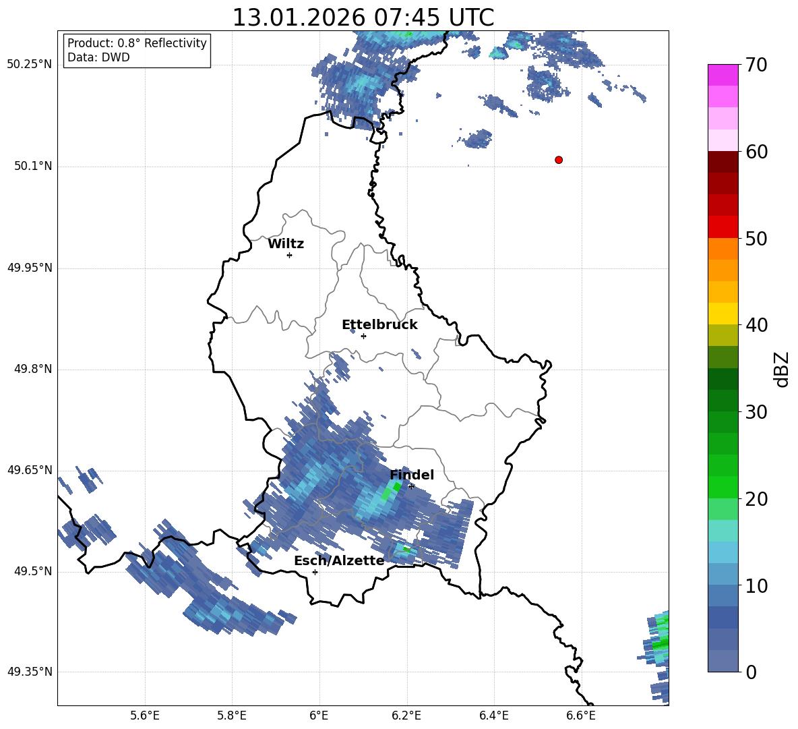This screenshot has height=729, width=798.
Task: Click the 50.1°N latitude label
Action: point(34,166)
